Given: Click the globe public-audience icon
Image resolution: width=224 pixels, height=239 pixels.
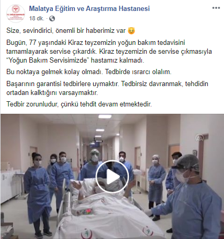Looking at the screenshot, I should click(x=52, y=18).
